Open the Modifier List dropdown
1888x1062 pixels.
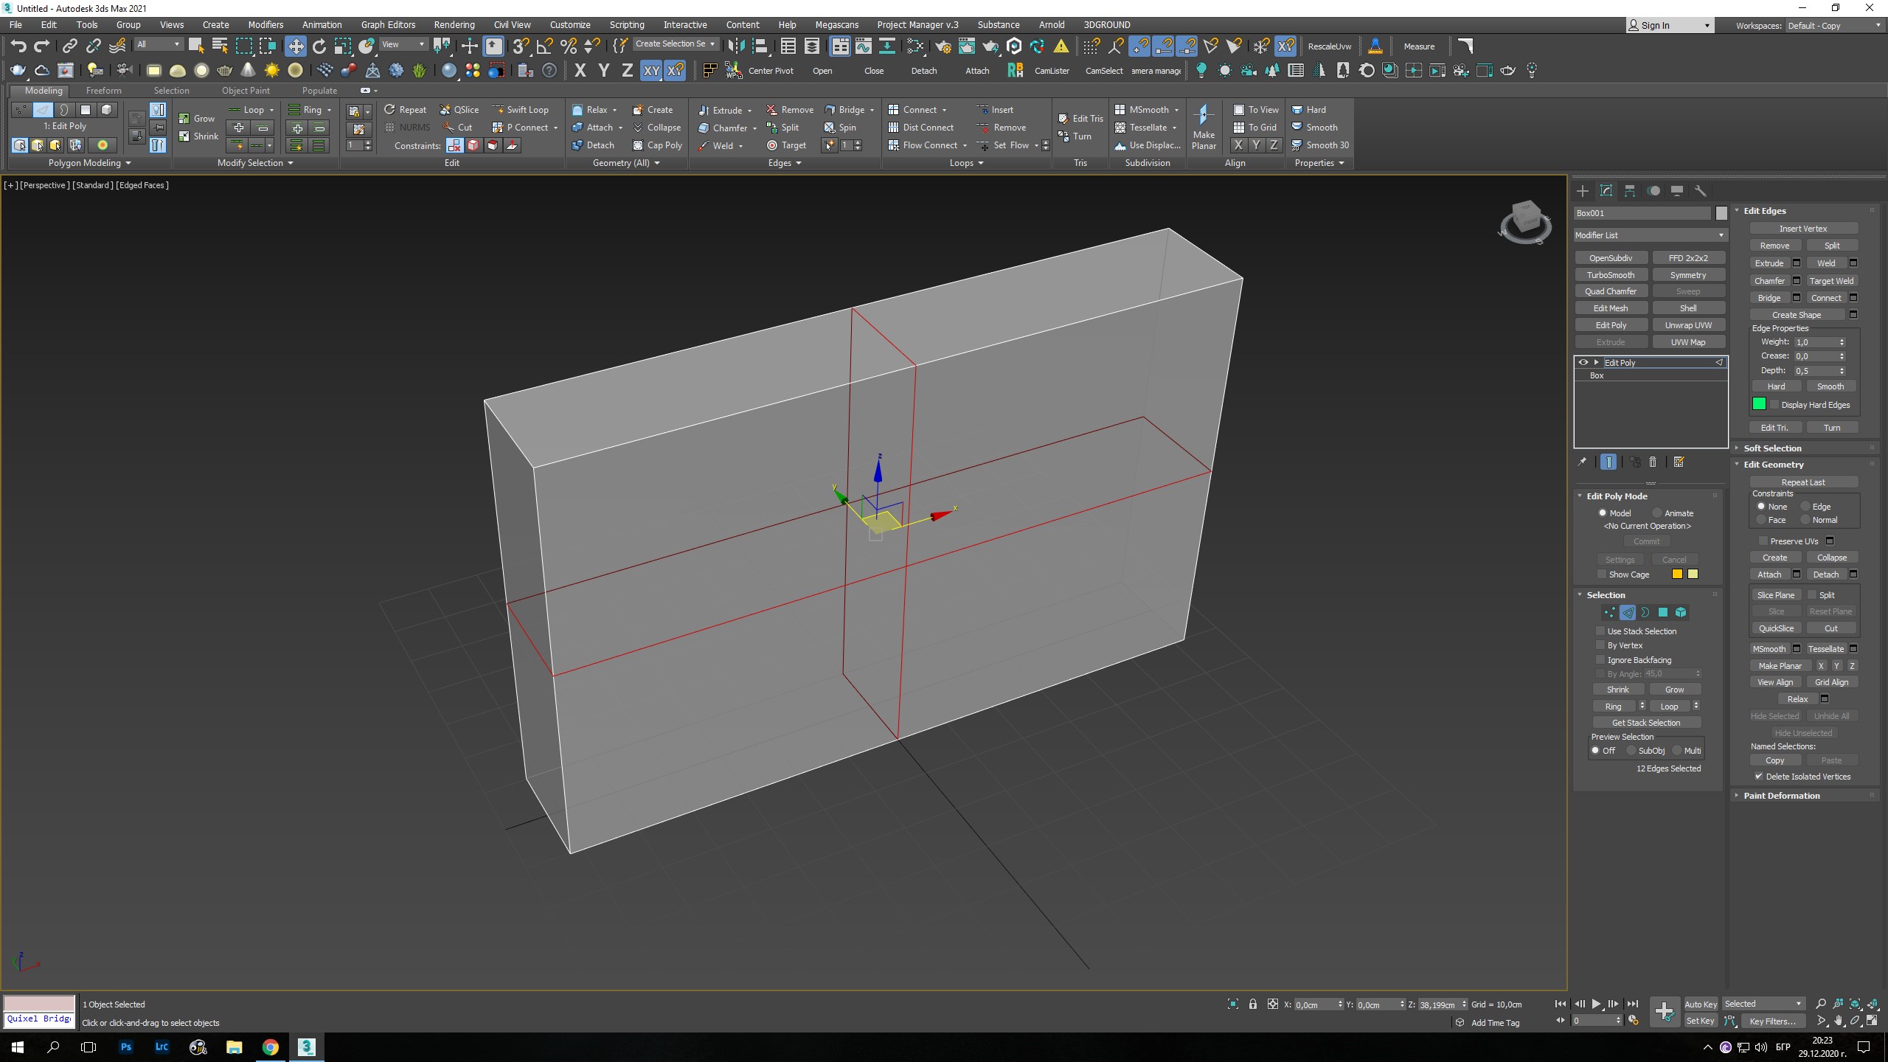(x=1650, y=235)
